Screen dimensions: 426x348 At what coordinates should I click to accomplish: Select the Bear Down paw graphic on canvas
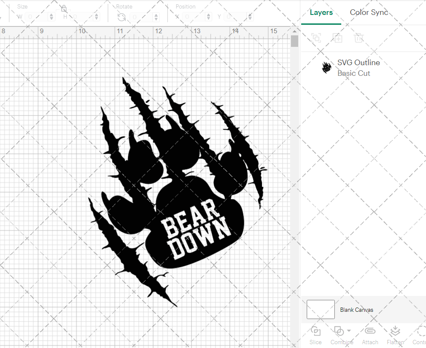tap(177, 192)
